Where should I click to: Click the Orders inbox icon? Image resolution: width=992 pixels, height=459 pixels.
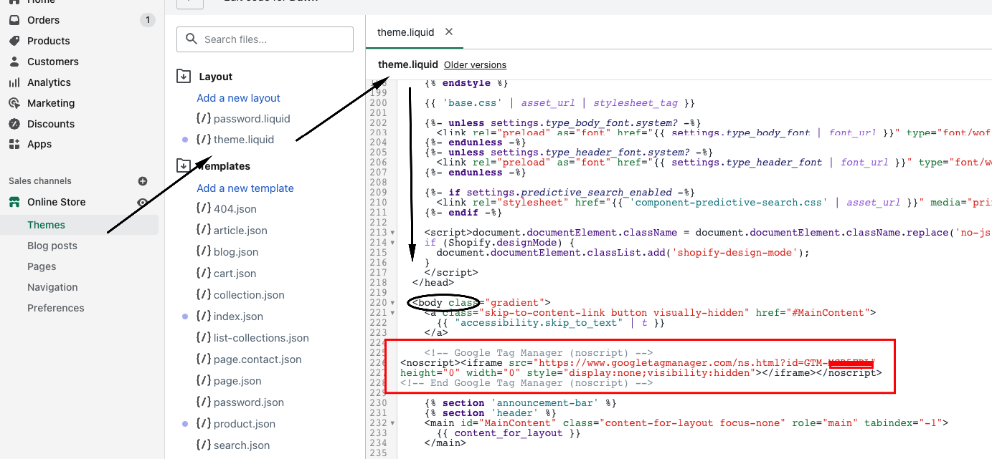click(14, 20)
